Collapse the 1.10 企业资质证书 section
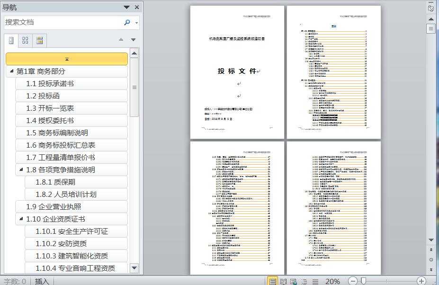Viewport: 439px width, 285px height. click(x=20, y=219)
